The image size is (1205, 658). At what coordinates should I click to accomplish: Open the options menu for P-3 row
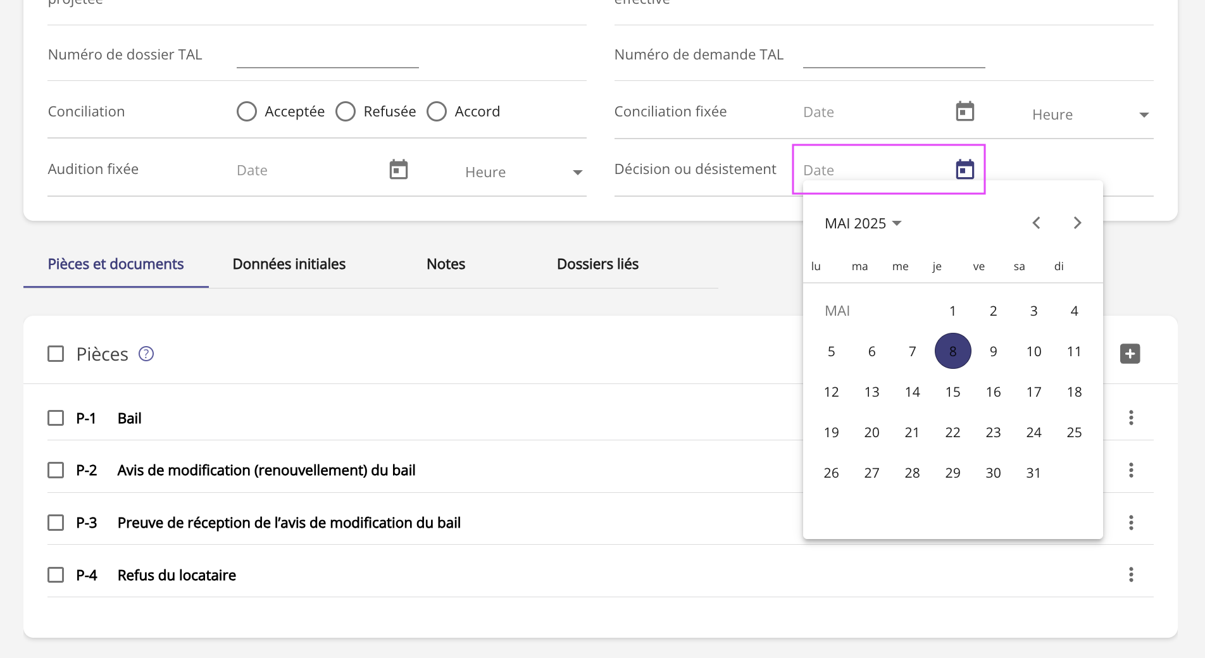click(x=1131, y=523)
